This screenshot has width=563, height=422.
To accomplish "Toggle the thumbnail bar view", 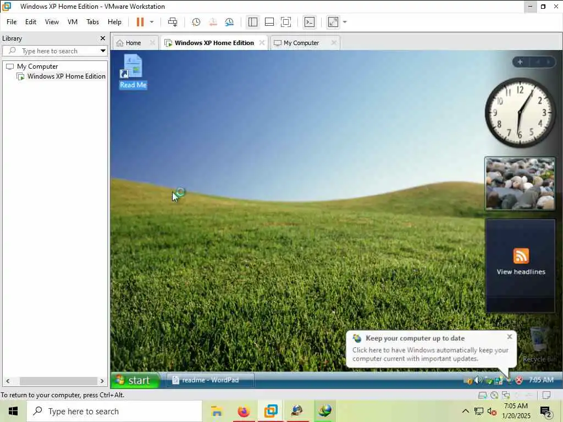I will click(269, 22).
